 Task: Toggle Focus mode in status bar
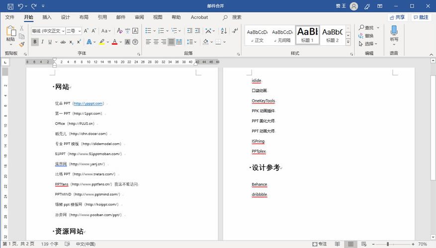[x=319, y=244]
